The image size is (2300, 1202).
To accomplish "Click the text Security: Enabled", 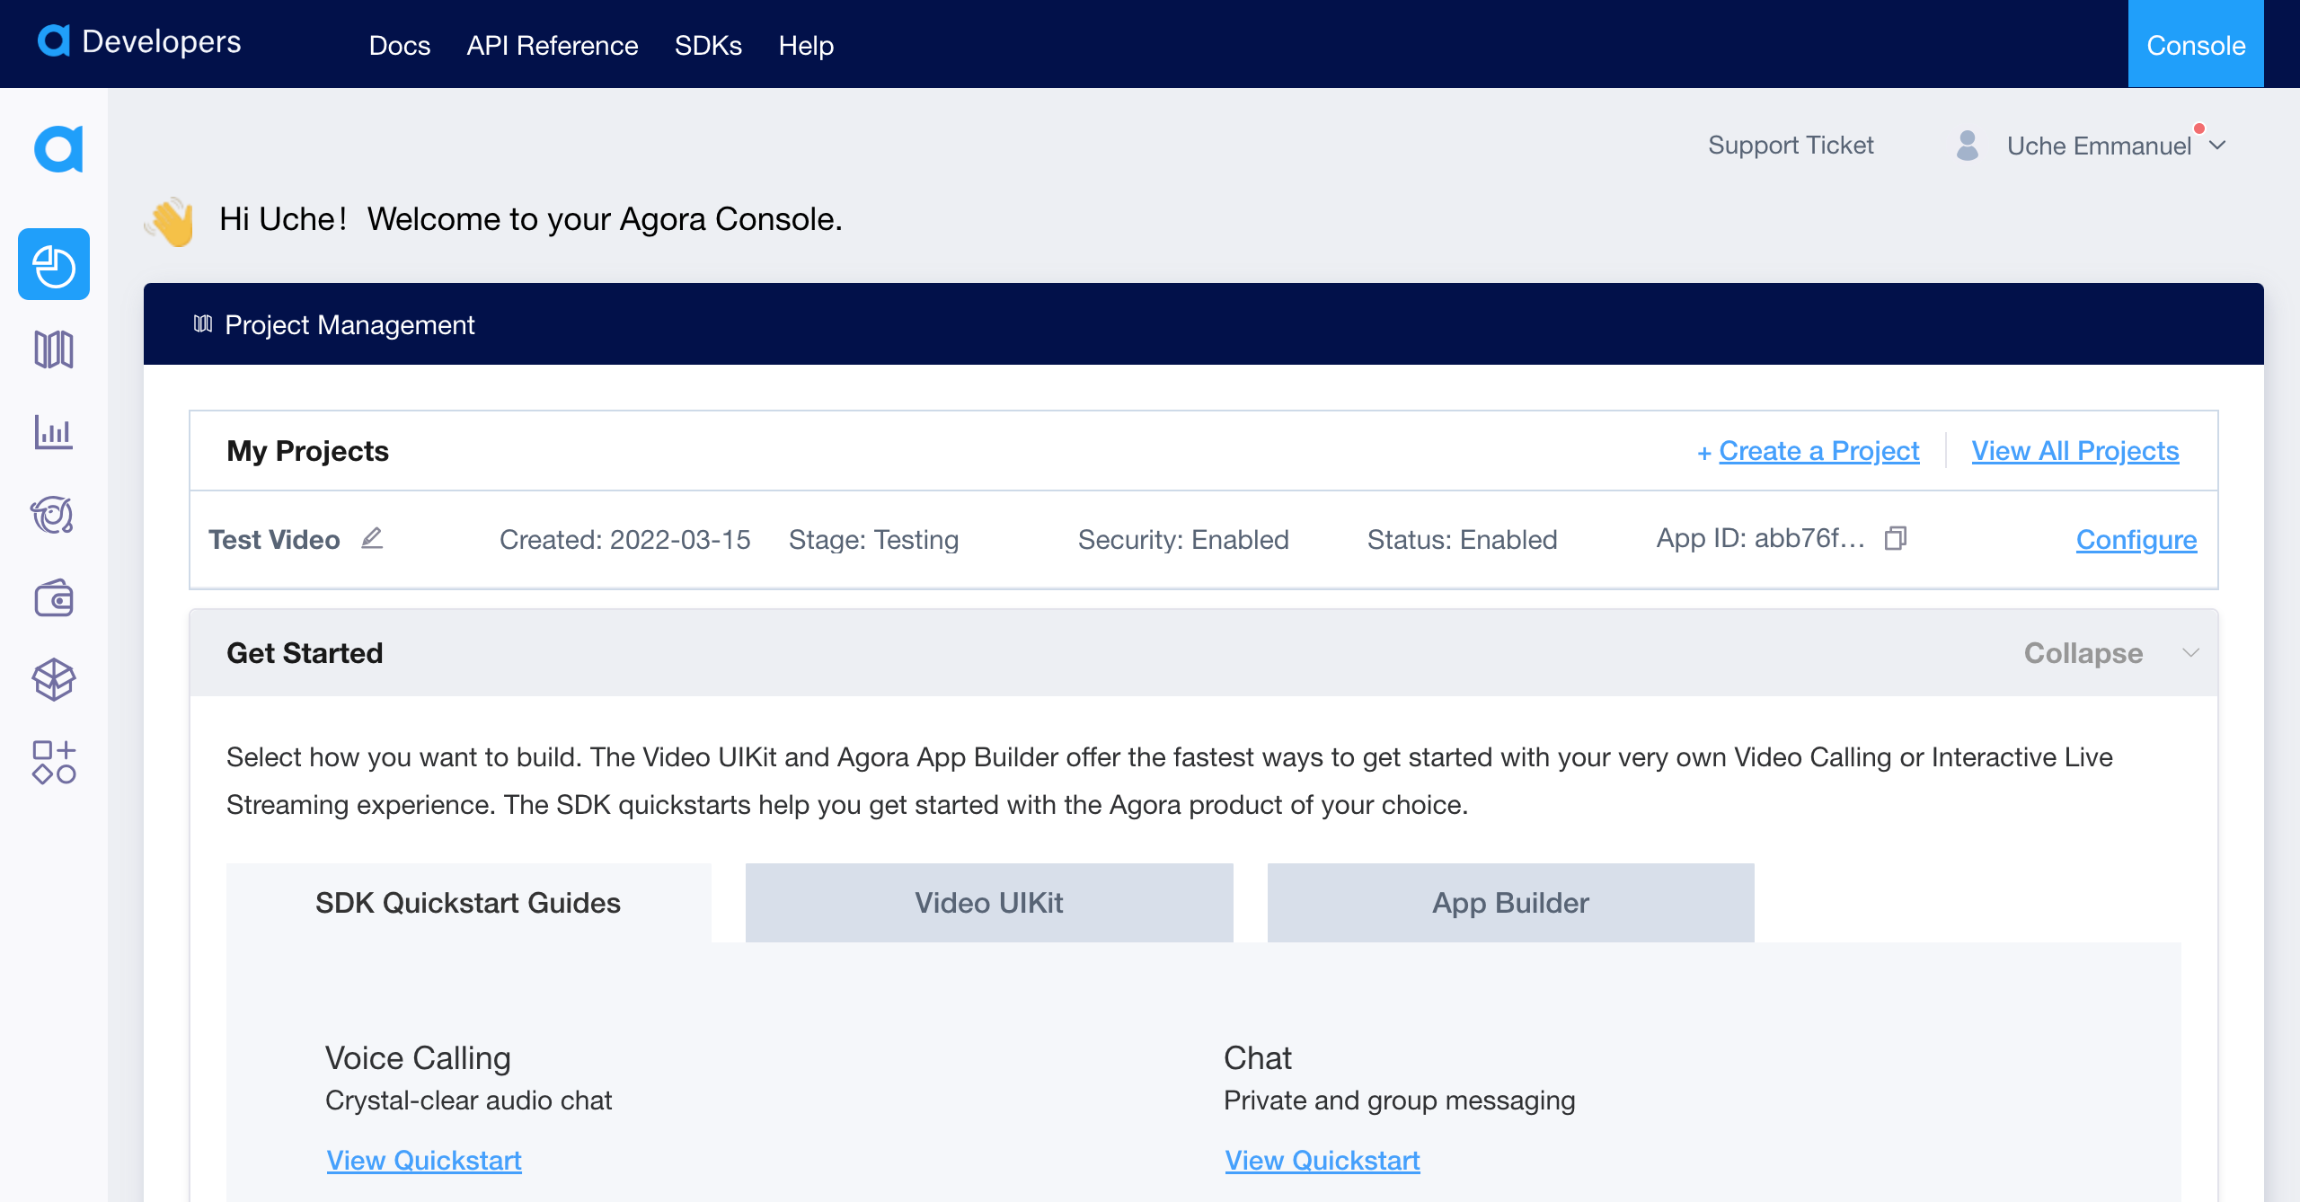I will coord(1183,540).
